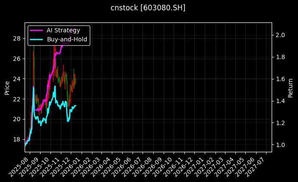Click the end of the cyan Buy-and-Hold line

pyautogui.click(x=76, y=106)
